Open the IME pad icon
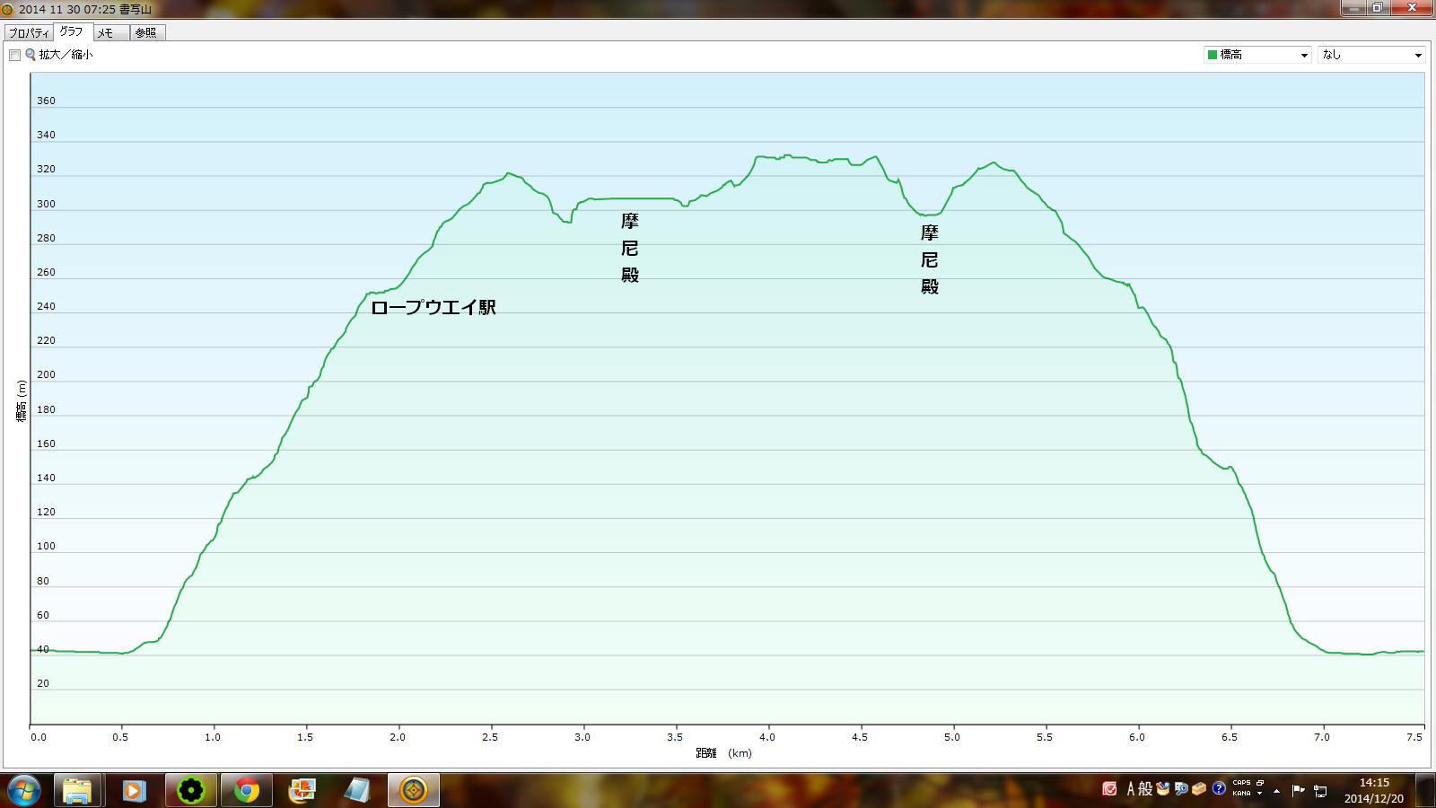This screenshot has height=808, width=1436. click(1163, 789)
